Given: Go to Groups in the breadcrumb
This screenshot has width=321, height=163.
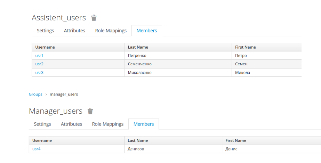Looking at the screenshot, I should pos(35,94).
